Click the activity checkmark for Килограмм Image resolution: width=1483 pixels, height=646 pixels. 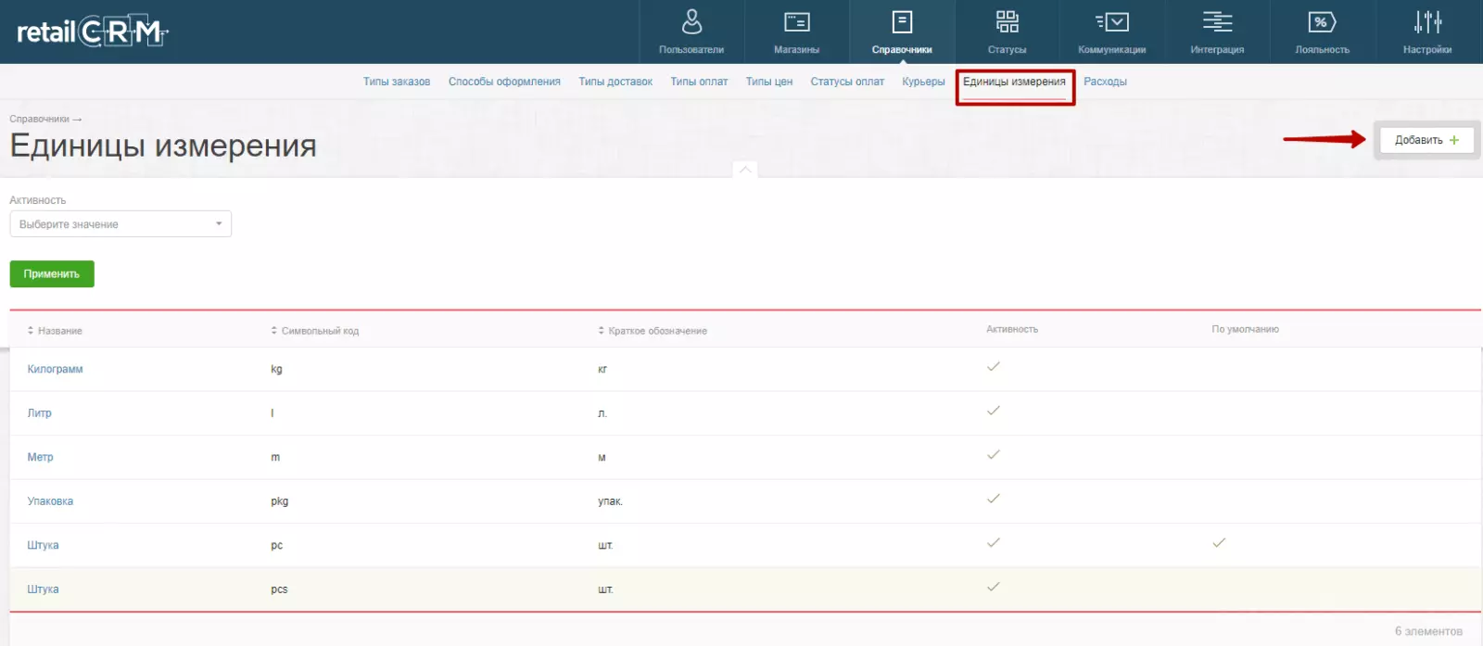click(994, 367)
